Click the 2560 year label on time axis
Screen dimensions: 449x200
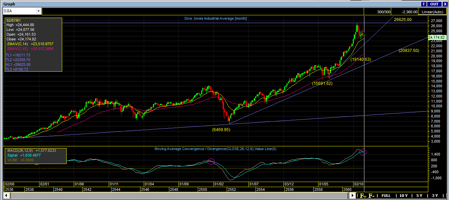click(x=347, y=189)
